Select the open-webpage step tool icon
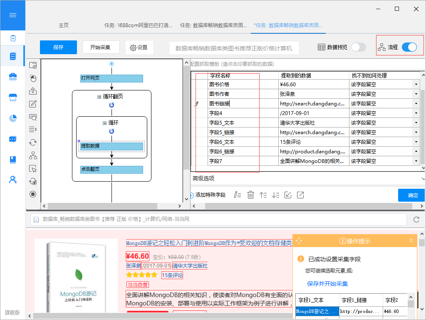The width and height of the screenshot is (426, 320). point(33,65)
